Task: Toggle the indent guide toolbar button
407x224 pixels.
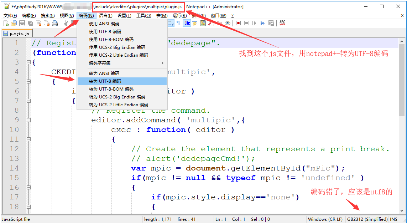Action: coord(187,23)
